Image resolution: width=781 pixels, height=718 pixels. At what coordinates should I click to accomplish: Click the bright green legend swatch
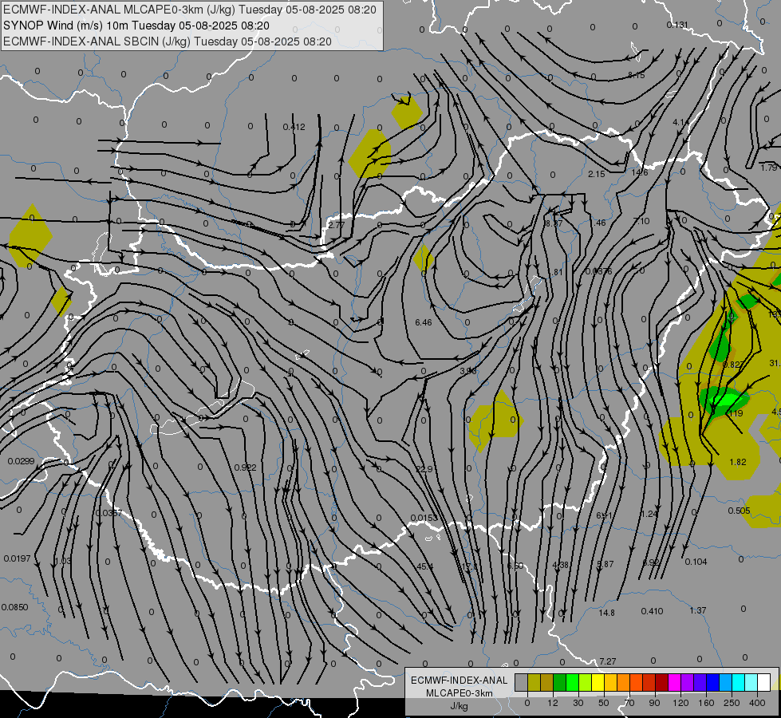[572, 683]
